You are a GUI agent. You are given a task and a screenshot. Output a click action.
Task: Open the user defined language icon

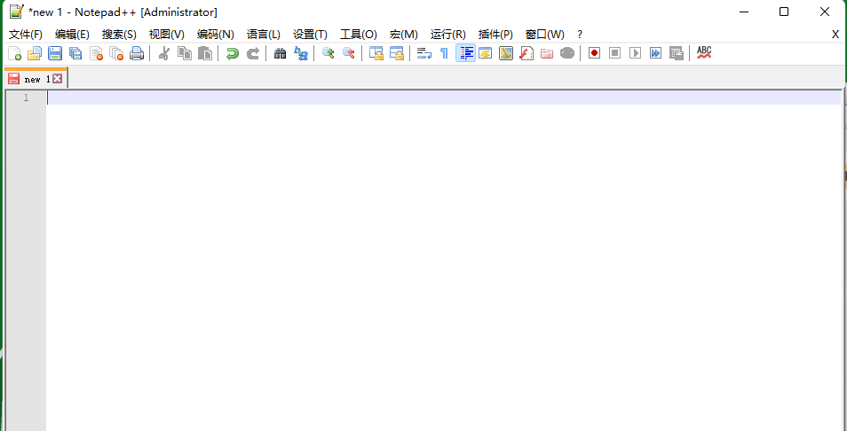tap(485, 53)
